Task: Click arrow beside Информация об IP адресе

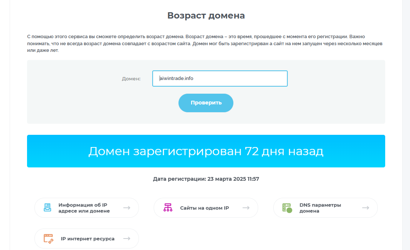Action: tap(127, 208)
